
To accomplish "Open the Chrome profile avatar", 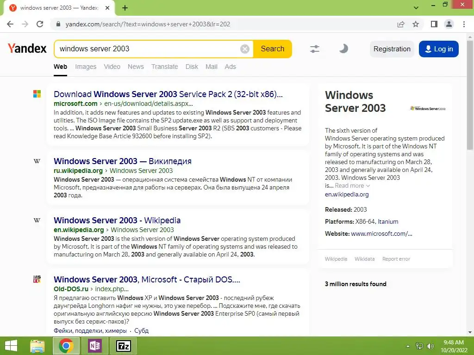I will tap(449, 24).
